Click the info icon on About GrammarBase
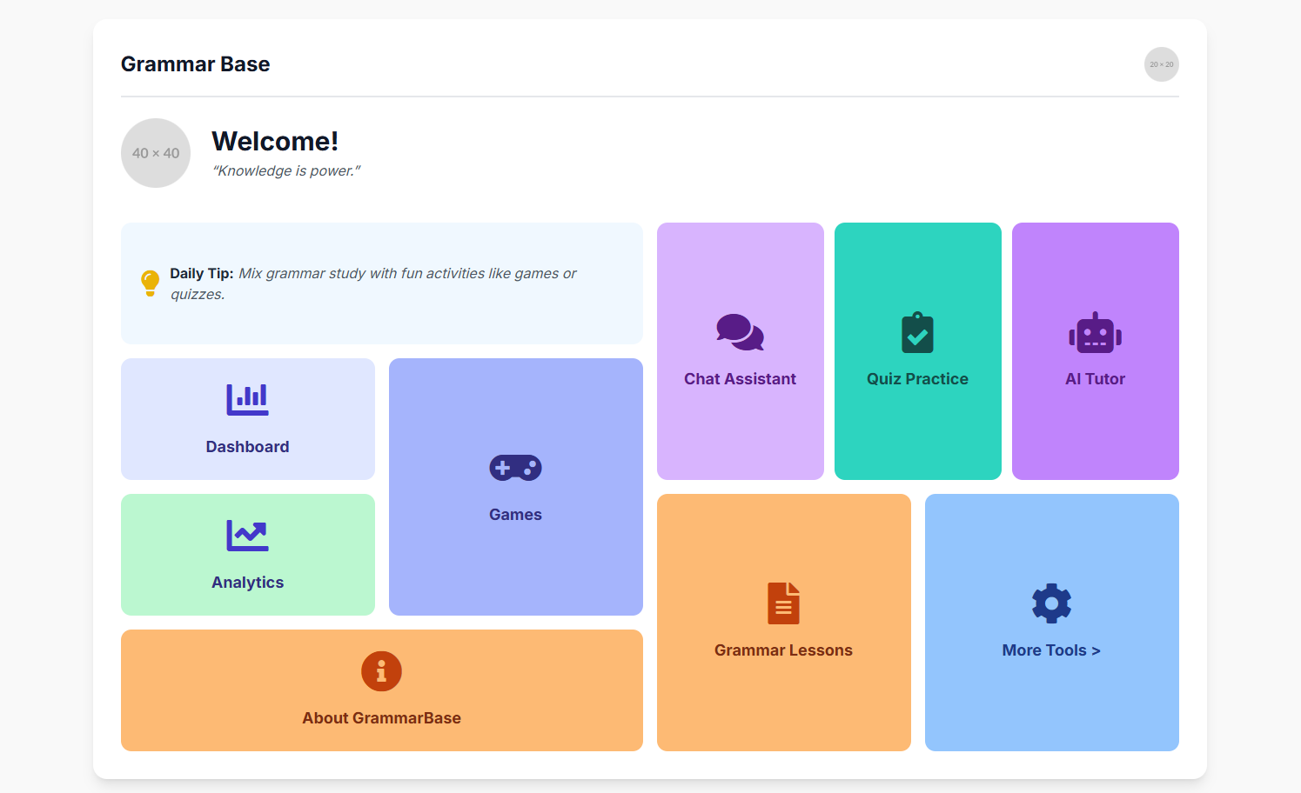The height and width of the screenshot is (793, 1301). (x=381, y=670)
